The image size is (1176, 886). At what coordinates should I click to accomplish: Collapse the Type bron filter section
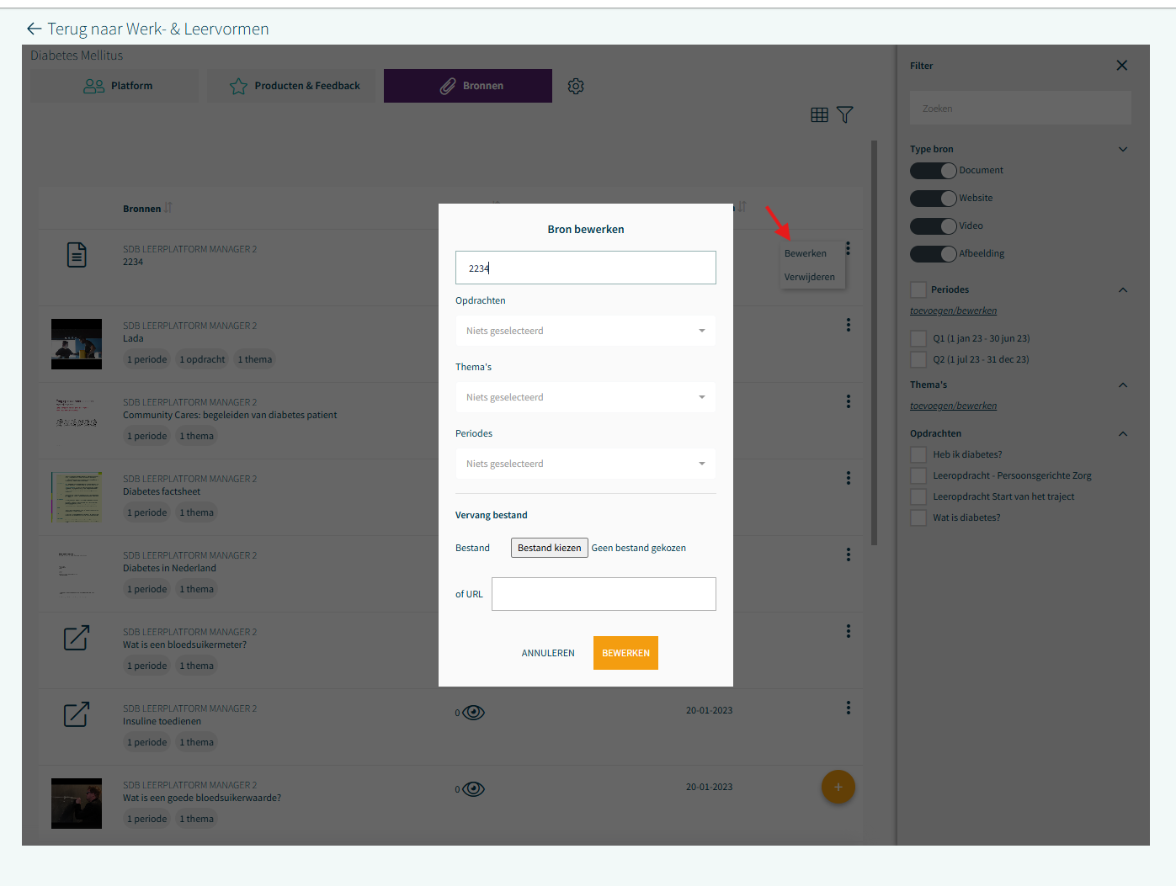pyautogui.click(x=1122, y=150)
